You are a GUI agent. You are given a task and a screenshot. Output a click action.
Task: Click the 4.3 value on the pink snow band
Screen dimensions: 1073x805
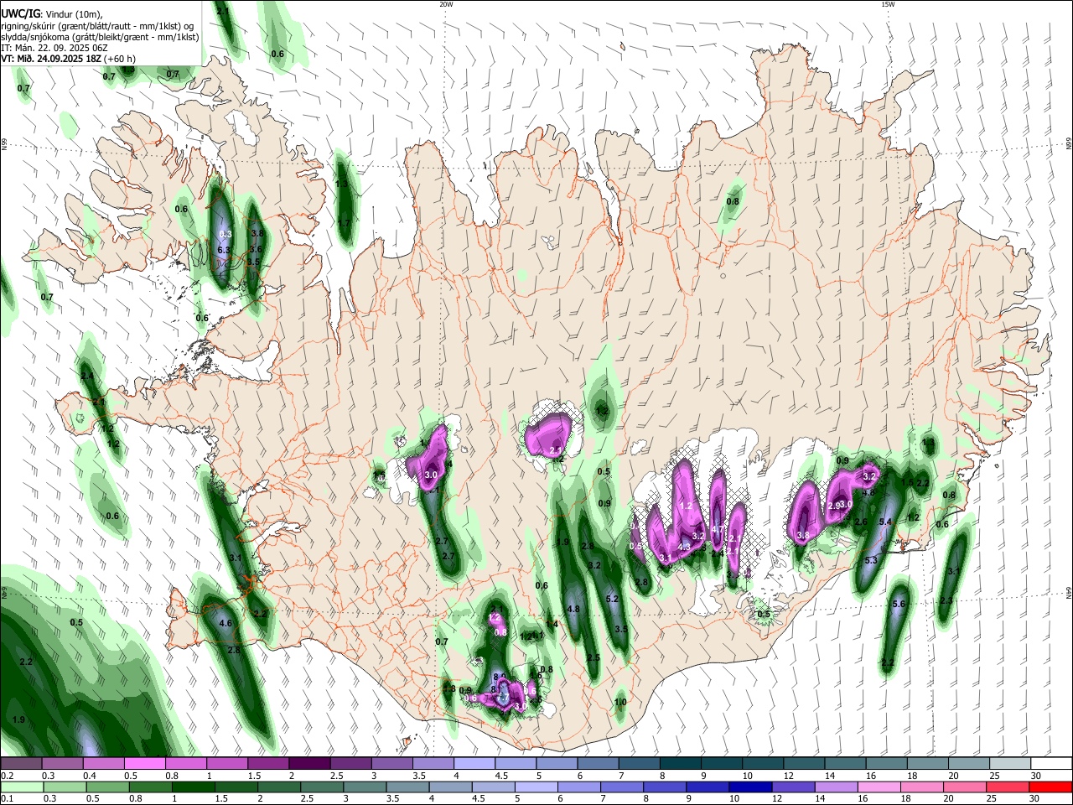click(x=684, y=548)
